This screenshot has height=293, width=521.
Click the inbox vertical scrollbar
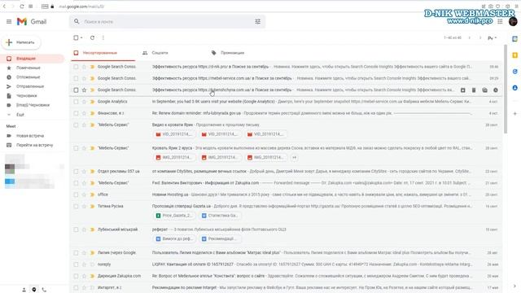[x=506, y=90]
